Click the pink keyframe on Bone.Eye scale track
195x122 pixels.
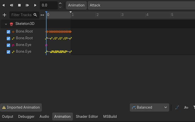(x=46, y=45)
